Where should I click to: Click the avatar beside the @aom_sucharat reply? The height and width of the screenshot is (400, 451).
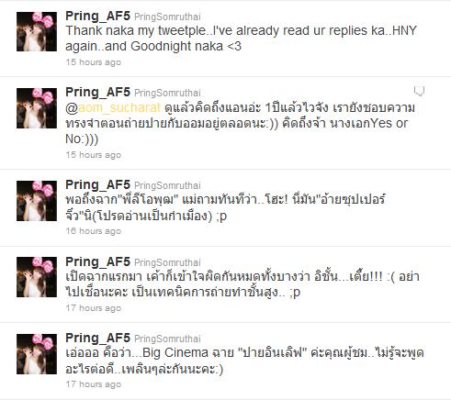[x=37, y=108]
